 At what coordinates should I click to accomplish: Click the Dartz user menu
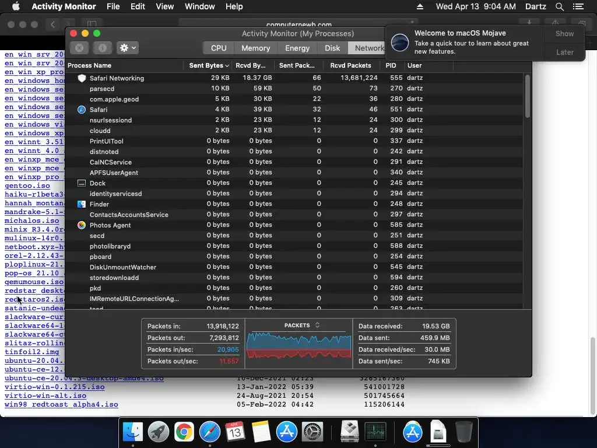[x=535, y=6]
